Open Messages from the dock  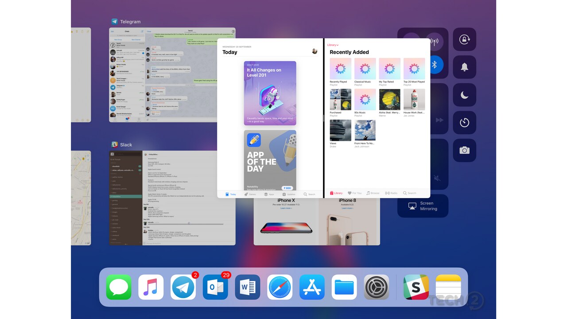(119, 287)
